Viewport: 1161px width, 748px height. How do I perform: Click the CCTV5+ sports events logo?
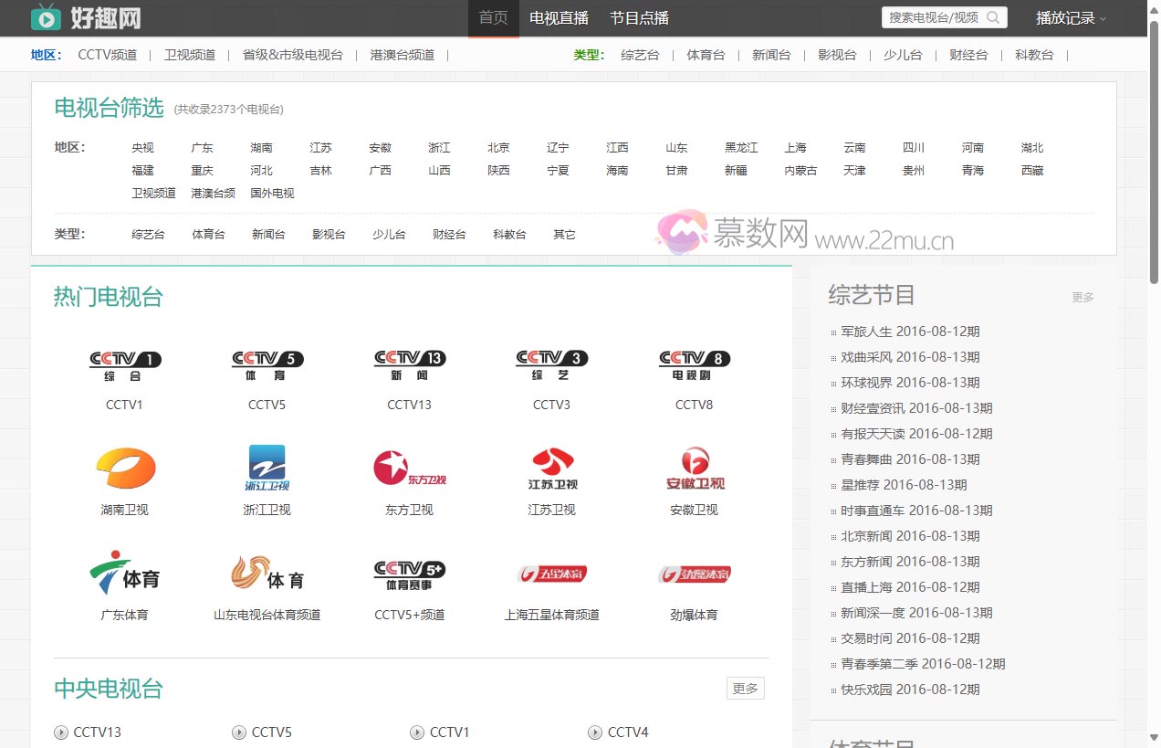point(409,574)
